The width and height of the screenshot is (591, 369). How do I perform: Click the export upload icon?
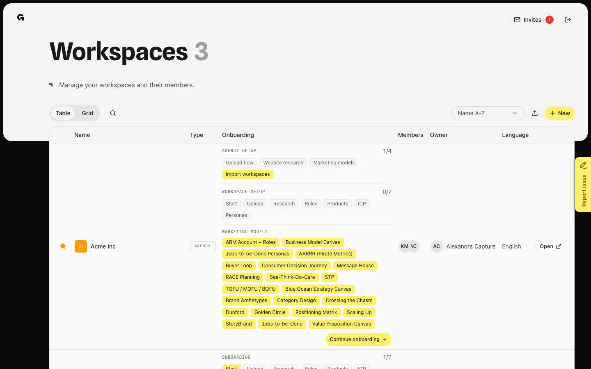click(x=535, y=113)
